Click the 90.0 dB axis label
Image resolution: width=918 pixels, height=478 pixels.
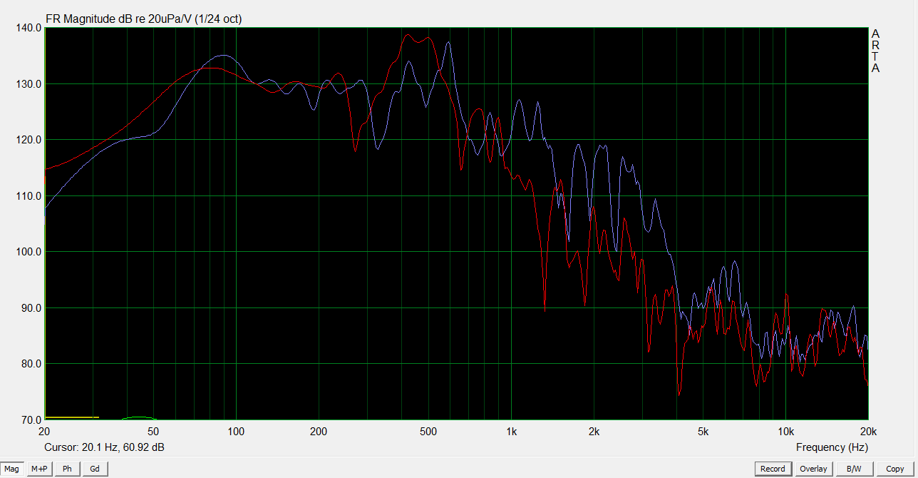[30, 307]
